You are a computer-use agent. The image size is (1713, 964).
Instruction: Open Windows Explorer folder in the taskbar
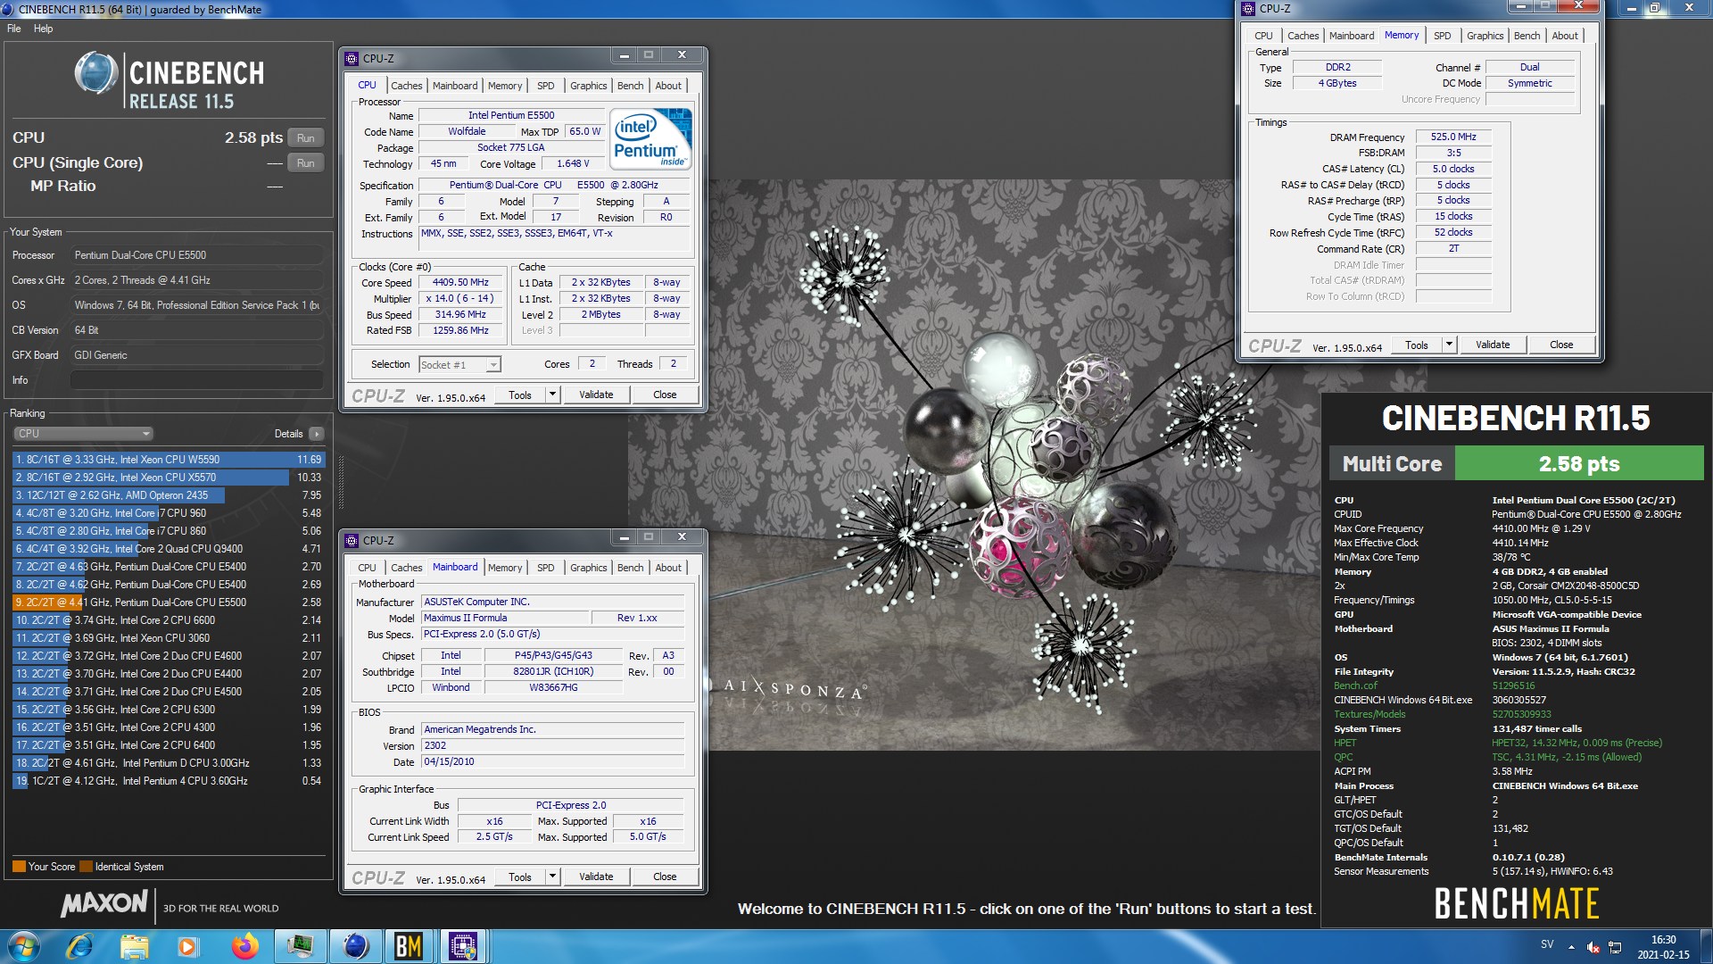point(134,946)
